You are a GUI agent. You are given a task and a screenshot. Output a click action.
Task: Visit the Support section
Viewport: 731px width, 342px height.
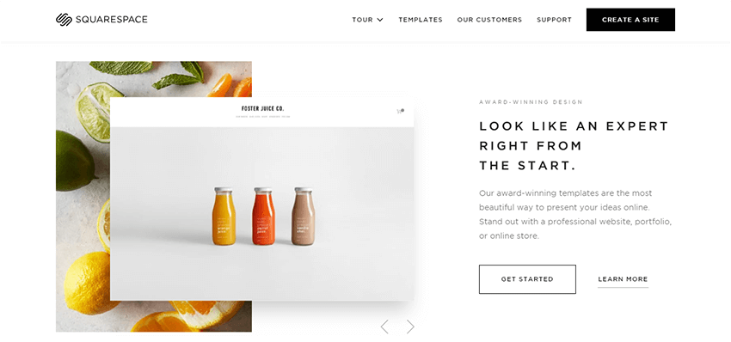554,20
